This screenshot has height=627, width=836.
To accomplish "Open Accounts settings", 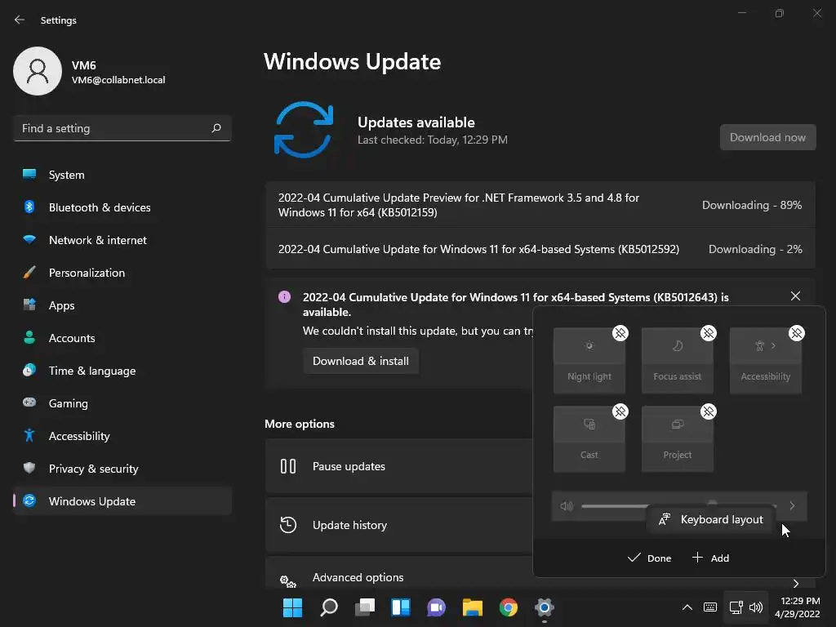I will click(122, 338).
